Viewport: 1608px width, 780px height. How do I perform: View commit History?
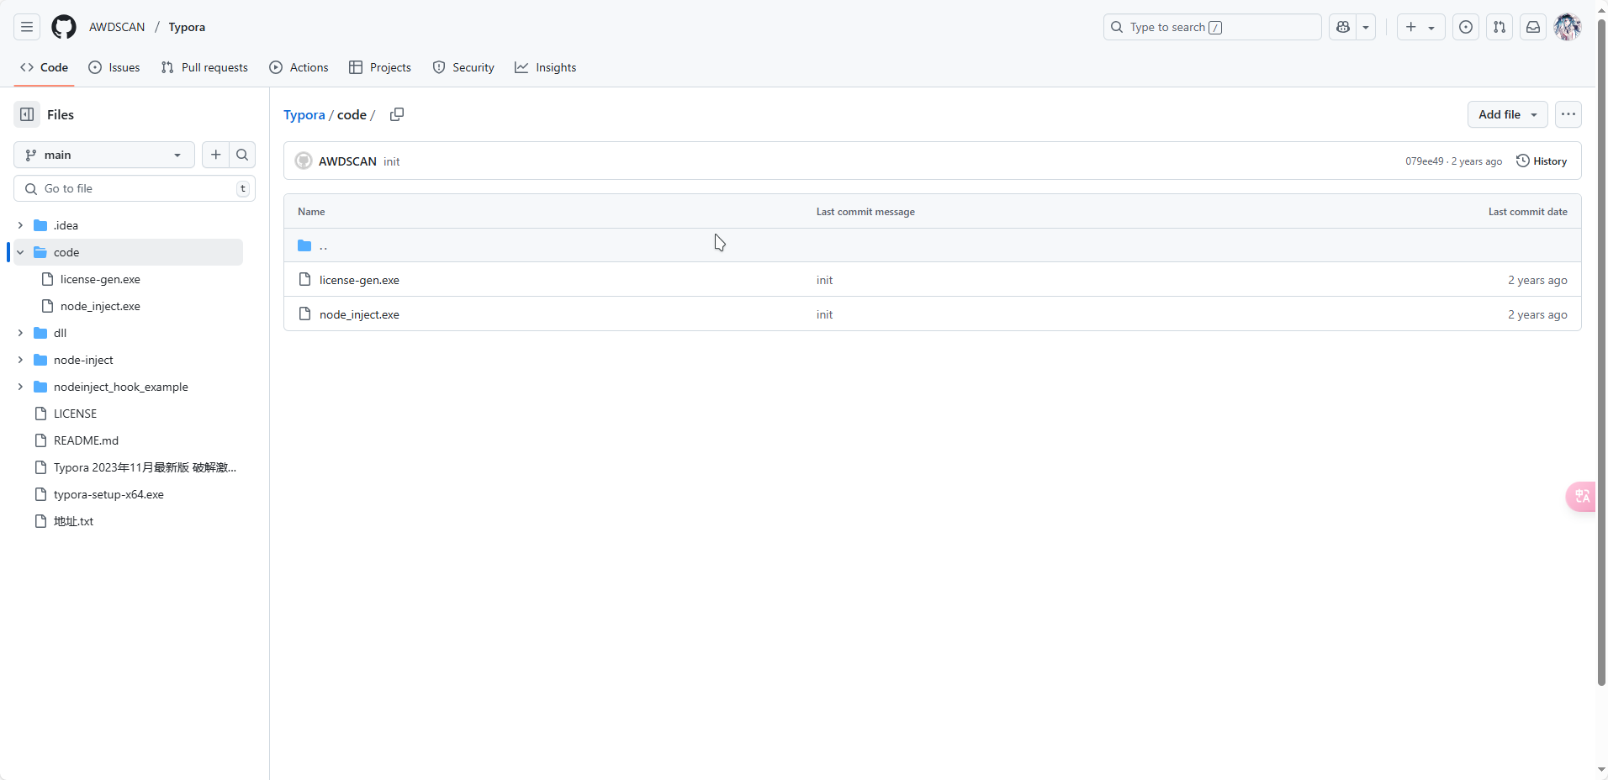[x=1542, y=161]
